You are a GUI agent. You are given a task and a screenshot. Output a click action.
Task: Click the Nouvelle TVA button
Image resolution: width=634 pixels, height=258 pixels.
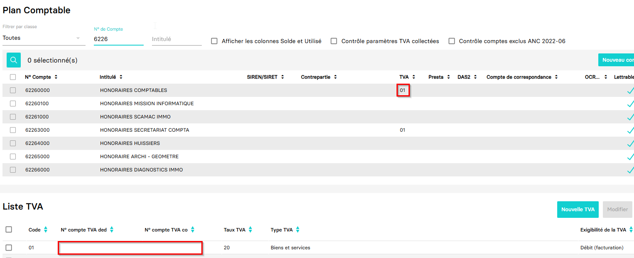[x=578, y=210]
